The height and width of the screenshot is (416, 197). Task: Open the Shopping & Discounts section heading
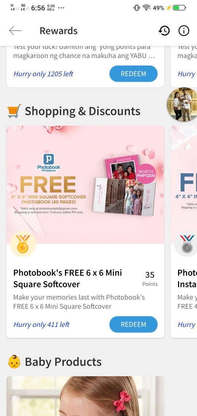point(82,111)
